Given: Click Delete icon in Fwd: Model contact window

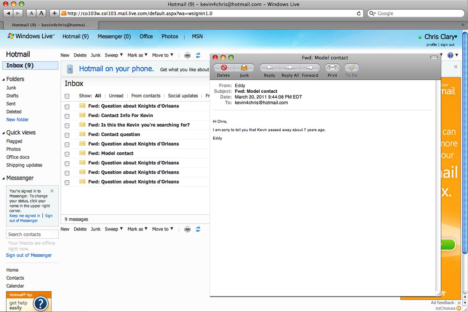Looking at the screenshot, I should click(224, 68).
